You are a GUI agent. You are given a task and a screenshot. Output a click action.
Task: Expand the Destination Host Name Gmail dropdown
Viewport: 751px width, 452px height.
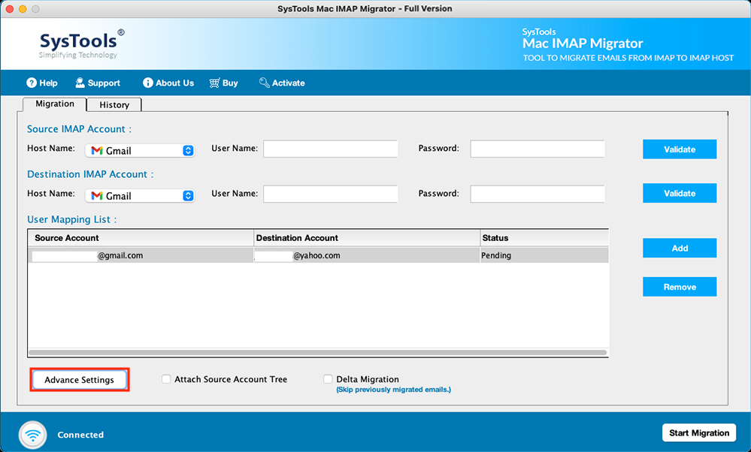140,196
